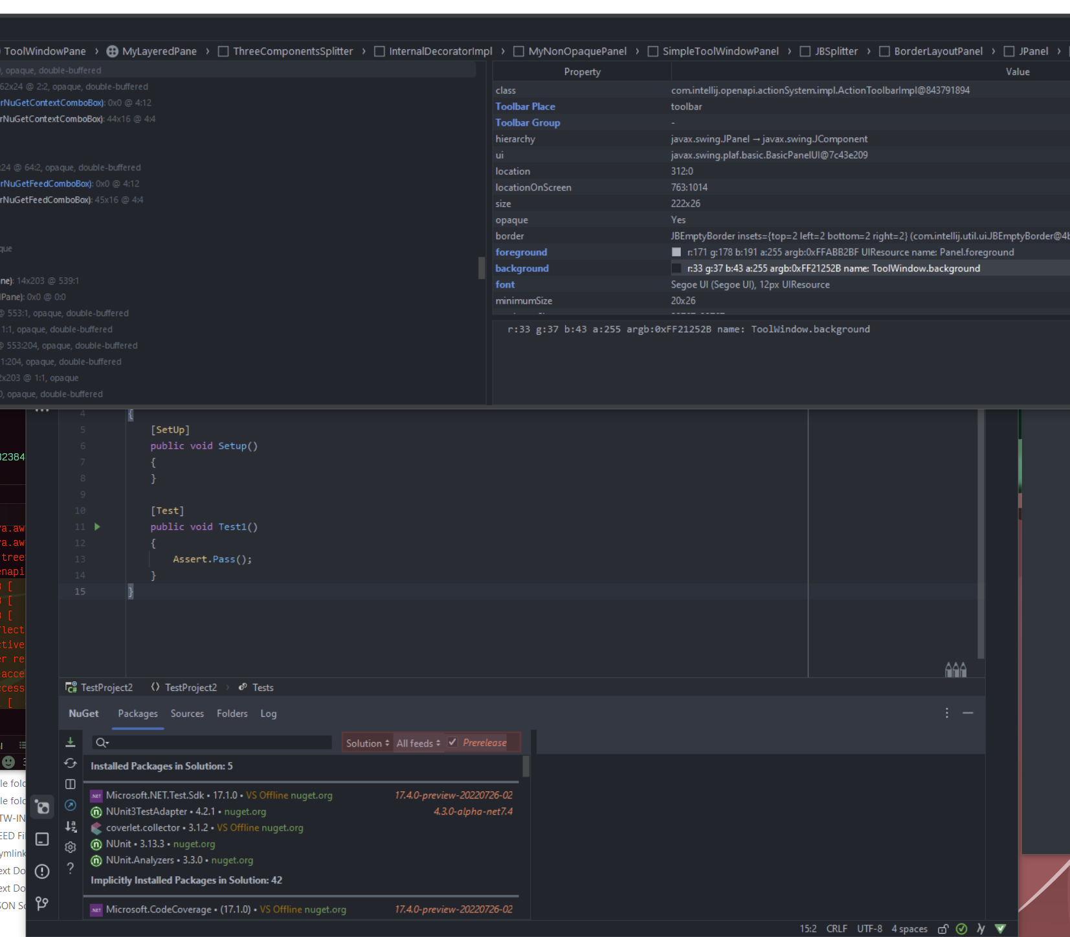
Task: Click the component tree scrollbar in inspector
Action: point(481,267)
